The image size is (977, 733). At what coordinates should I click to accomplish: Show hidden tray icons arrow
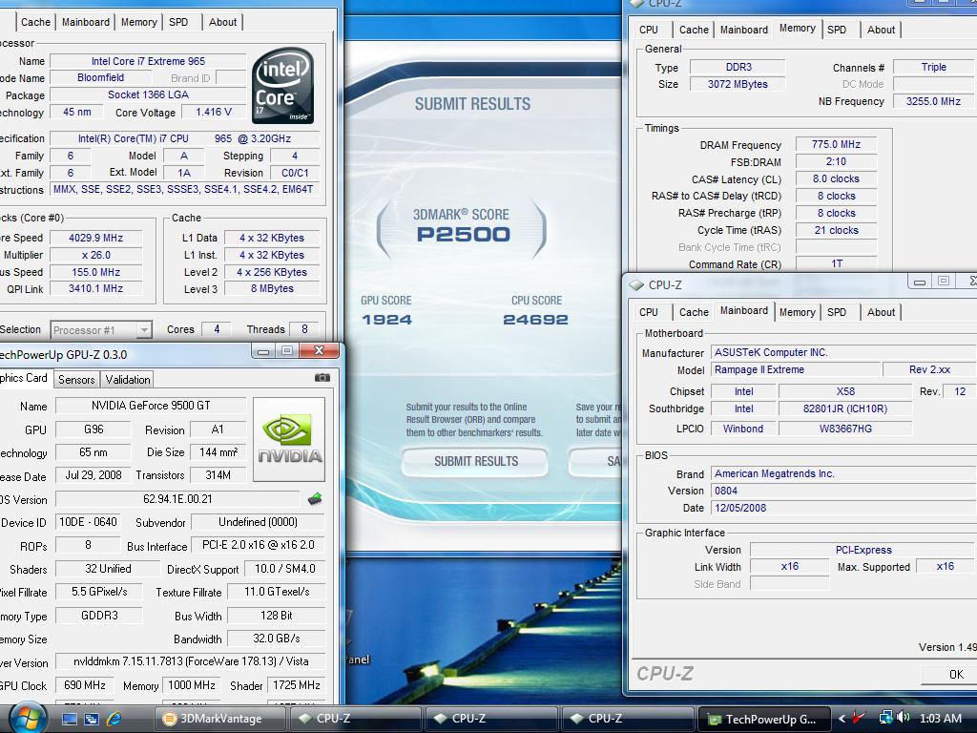[842, 719]
